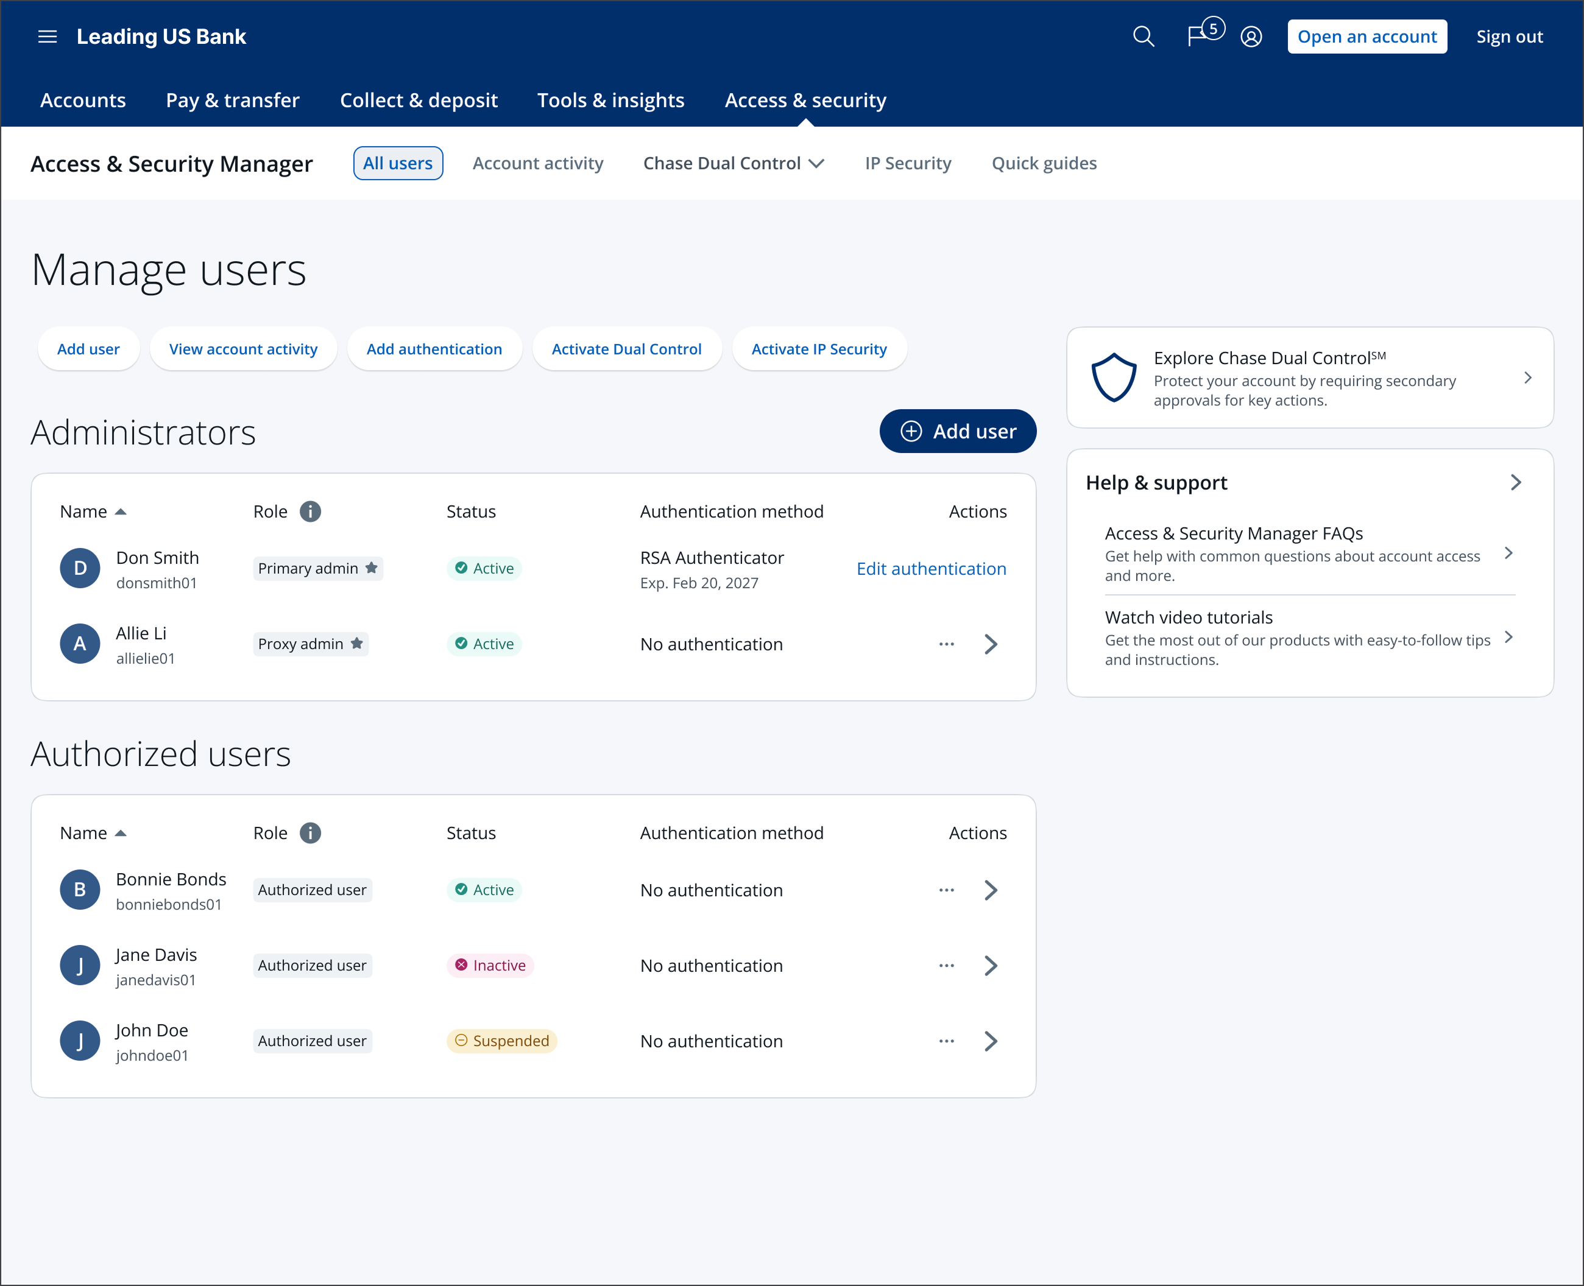Sort Administrators table by Name arrow
The image size is (1584, 1286).
pos(121,511)
